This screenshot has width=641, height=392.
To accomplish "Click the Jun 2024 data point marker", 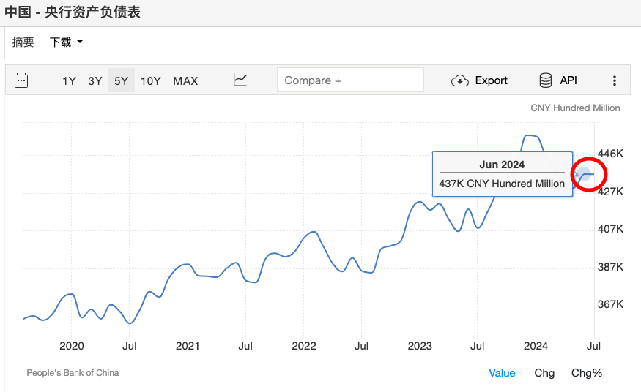I will [x=585, y=174].
